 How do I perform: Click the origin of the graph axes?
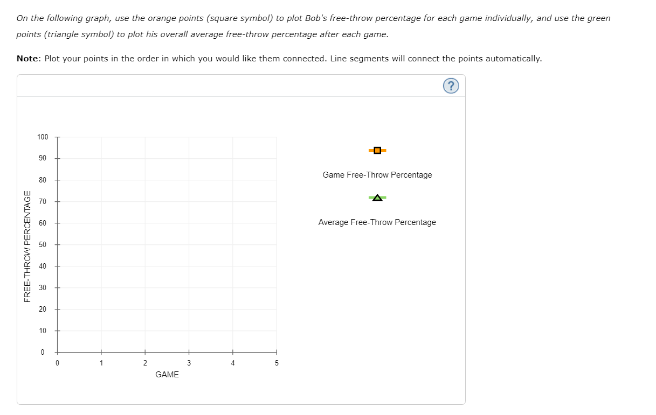click(x=57, y=352)
